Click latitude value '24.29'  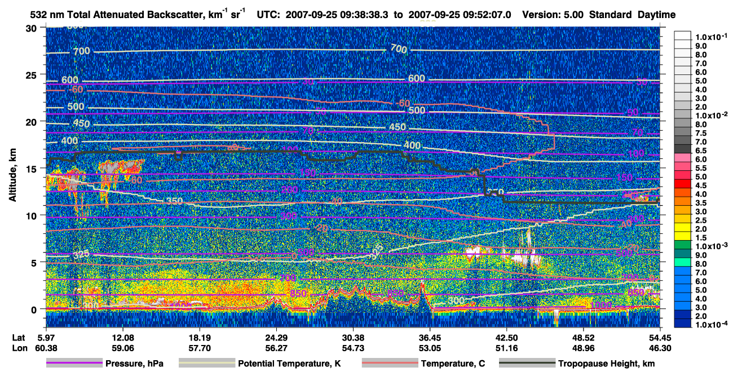[x=276, y=337]
